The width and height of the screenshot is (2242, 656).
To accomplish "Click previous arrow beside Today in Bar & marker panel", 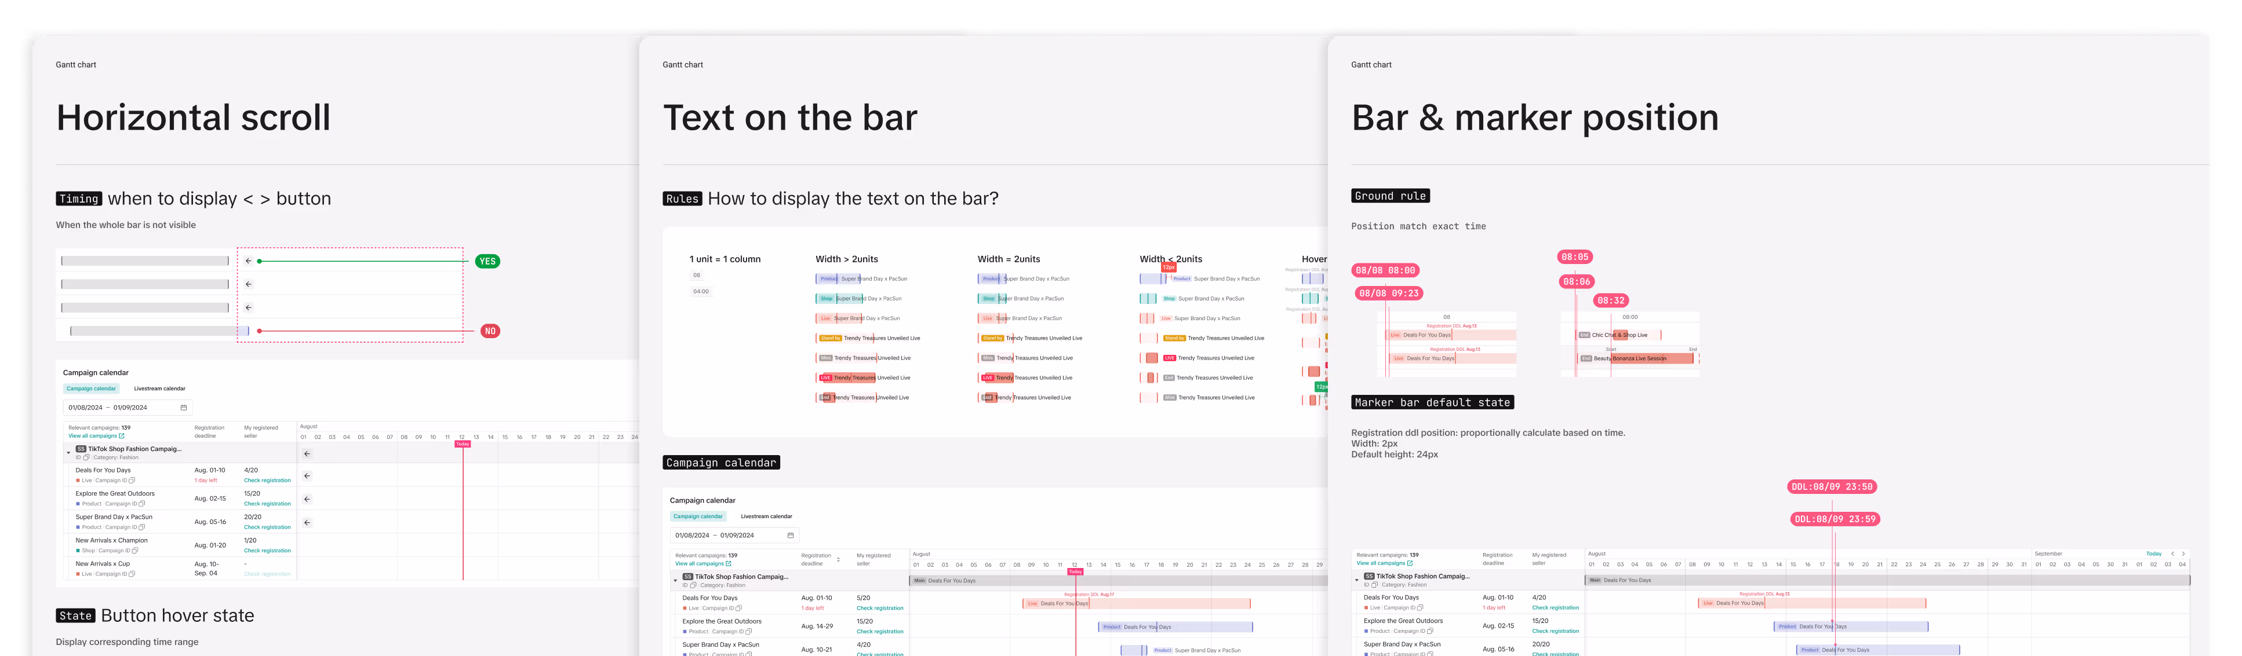I will click(2172, 554).
